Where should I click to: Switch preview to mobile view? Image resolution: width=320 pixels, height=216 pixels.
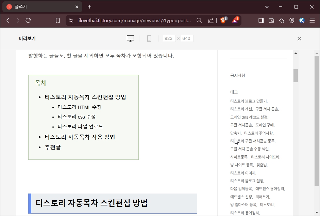pos(149,38)
